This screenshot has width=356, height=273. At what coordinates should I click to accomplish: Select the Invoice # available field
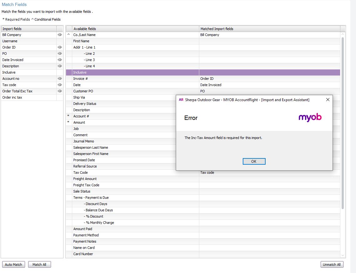(x=135, y=78)
